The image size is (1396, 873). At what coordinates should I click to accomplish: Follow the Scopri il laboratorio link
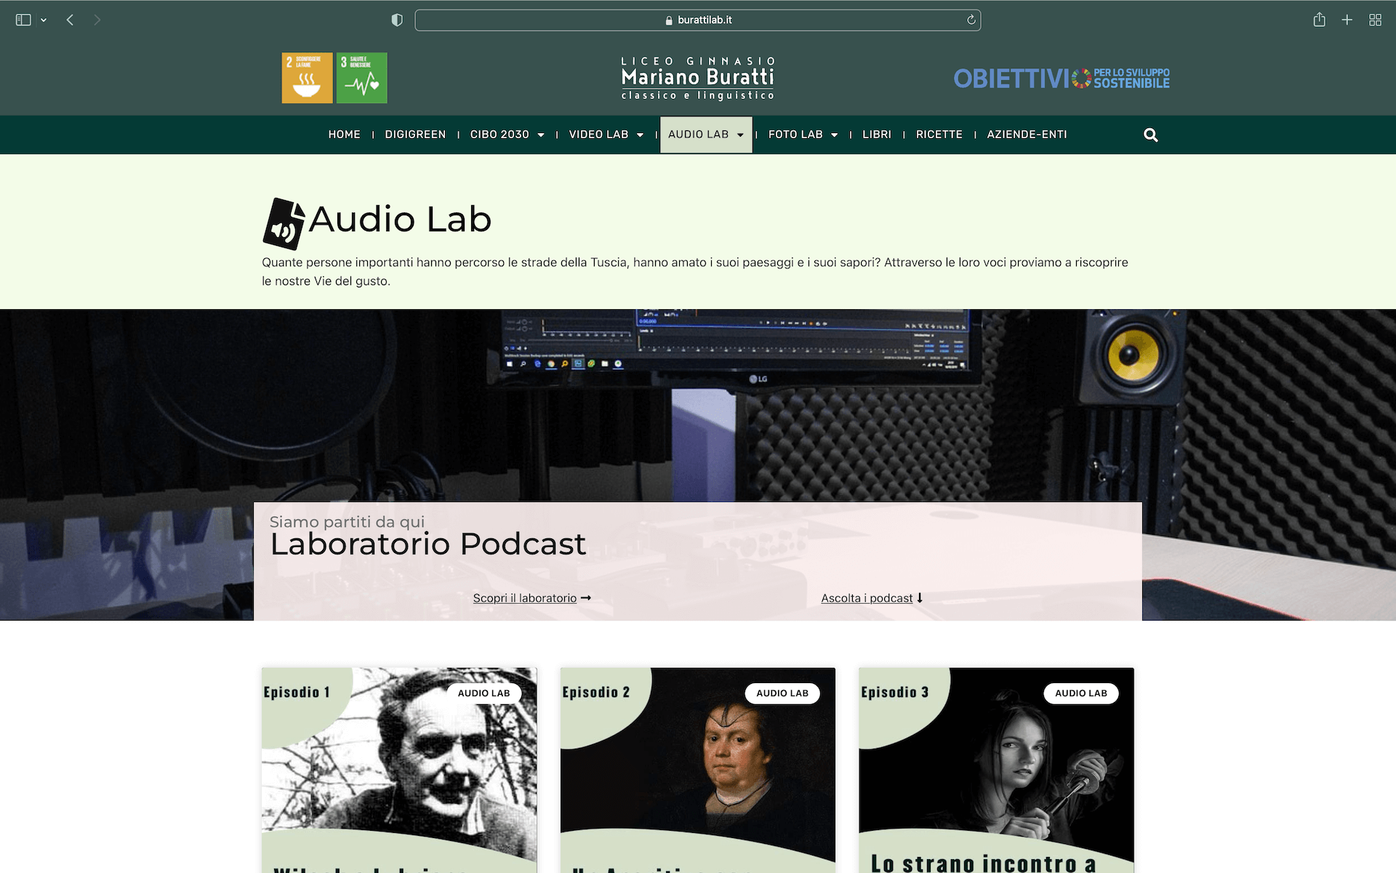[x=532, y=598]
